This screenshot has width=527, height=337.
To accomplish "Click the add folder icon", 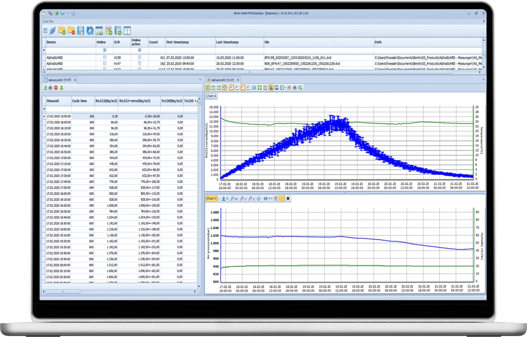I will 62,31.
